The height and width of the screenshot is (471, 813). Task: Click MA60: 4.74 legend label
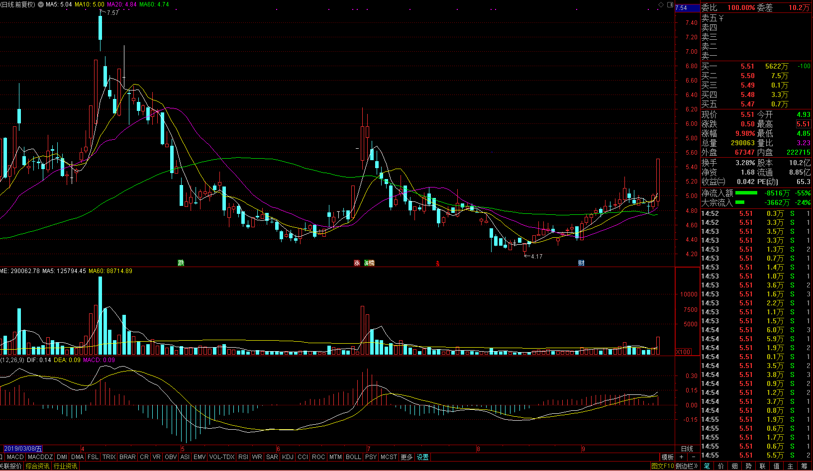coord(154,4)
